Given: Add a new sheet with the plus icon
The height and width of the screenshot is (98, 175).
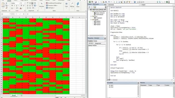Looking at the screenshot, I should (22, 96).
